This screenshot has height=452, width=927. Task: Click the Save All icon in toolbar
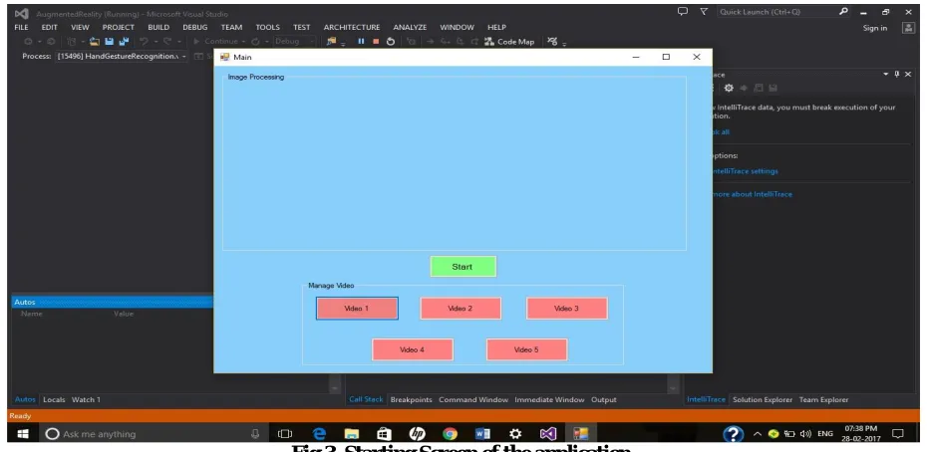click(124, 42)
